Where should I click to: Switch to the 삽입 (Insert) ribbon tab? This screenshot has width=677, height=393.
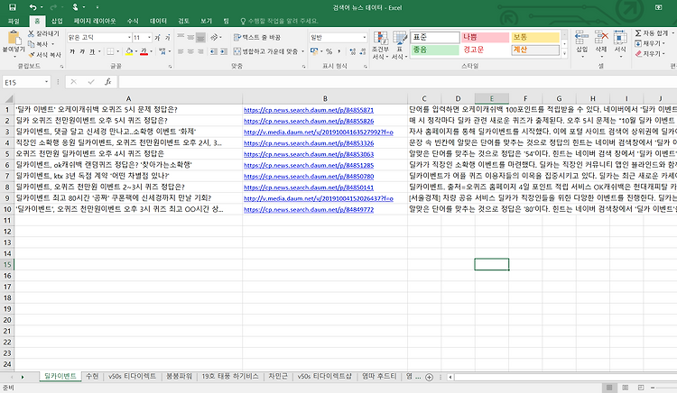57,21
